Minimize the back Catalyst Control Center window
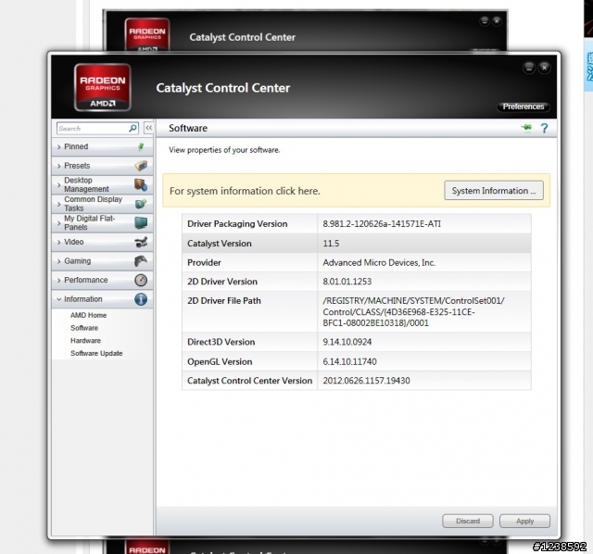 click(484, 21)
